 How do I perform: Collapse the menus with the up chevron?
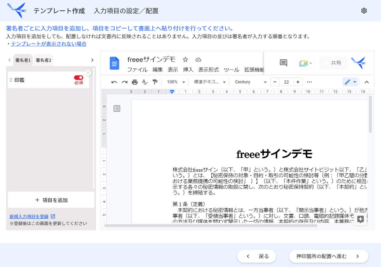(367, 82)
